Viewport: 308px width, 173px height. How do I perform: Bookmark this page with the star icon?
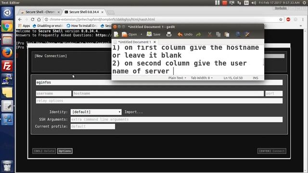[281, 19]
